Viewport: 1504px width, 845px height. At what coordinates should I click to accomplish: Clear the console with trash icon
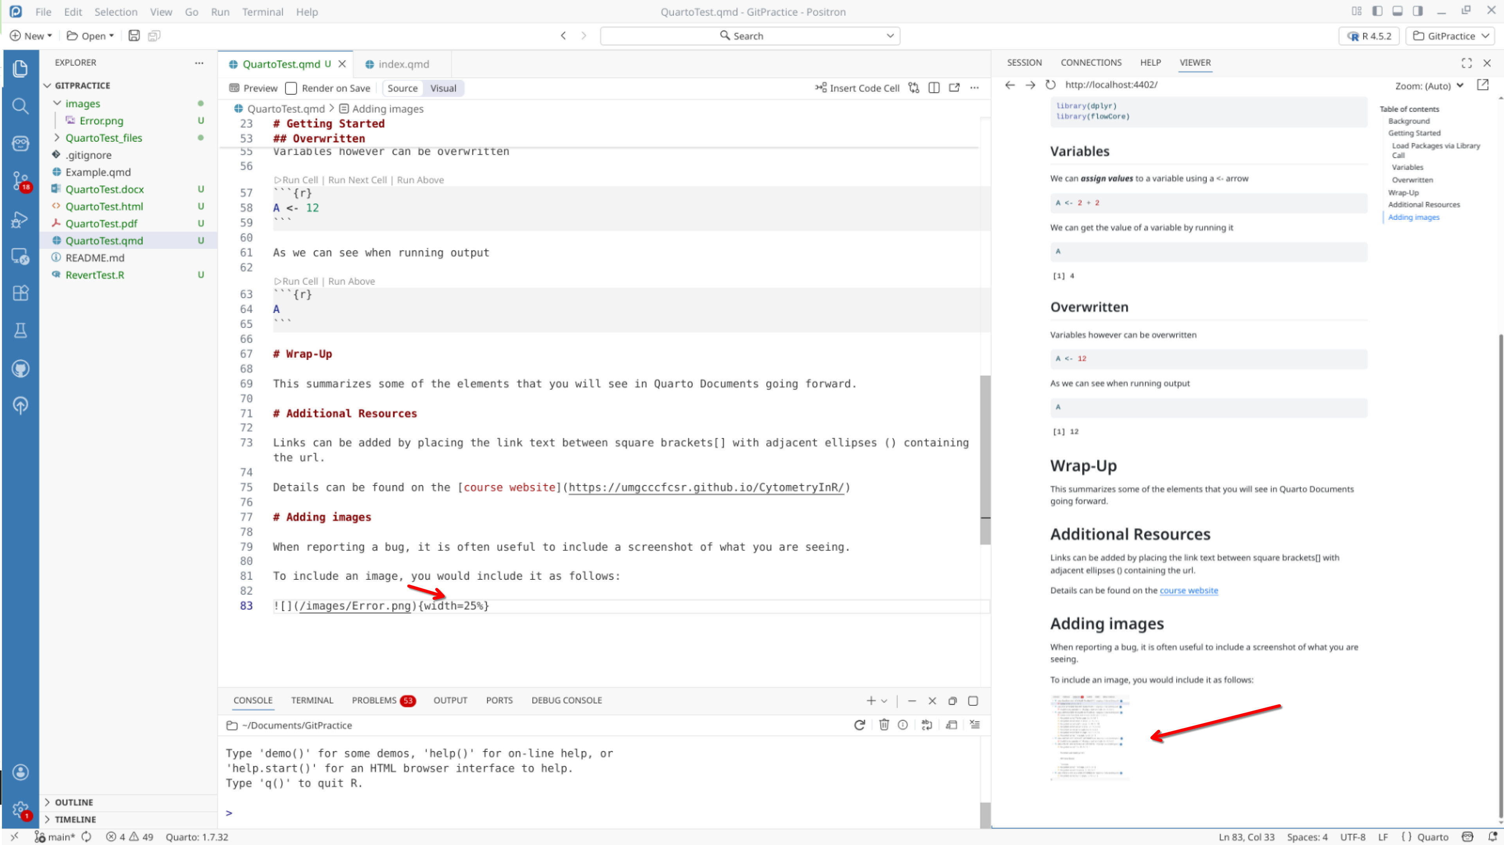pos(883,725)
